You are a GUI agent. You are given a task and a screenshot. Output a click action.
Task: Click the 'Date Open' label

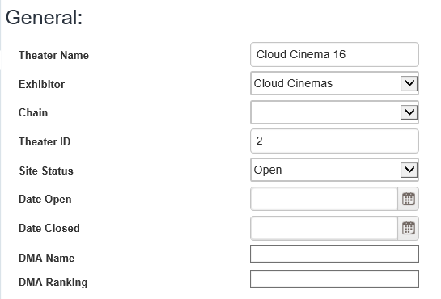coord(45,200)
